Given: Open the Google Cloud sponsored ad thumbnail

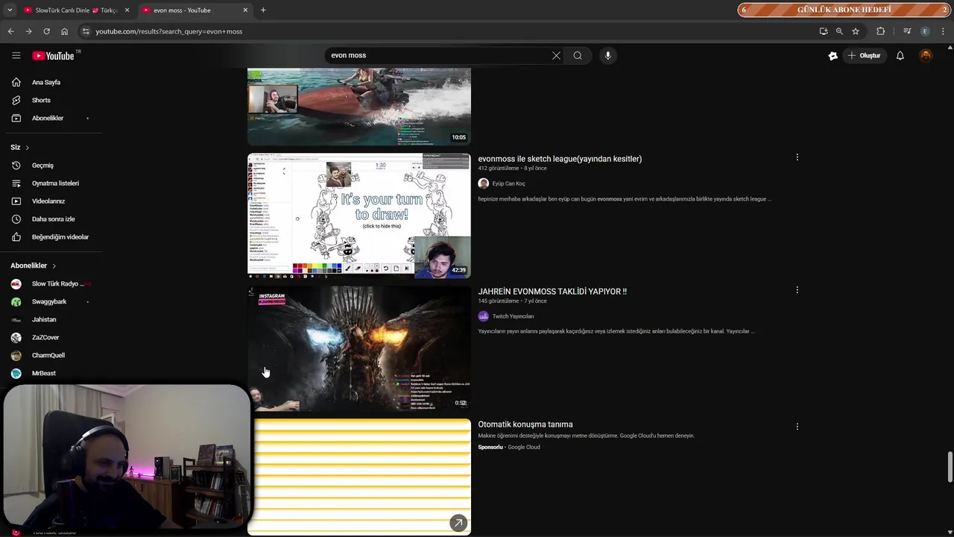Looking at the screenshot, I should pos(359,477).
